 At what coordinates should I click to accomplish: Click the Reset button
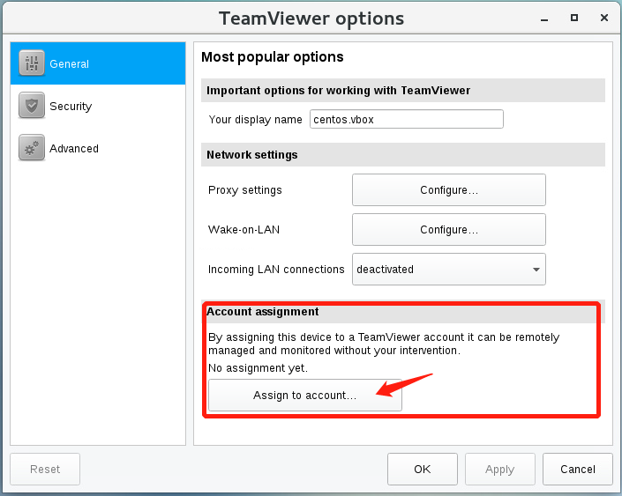pos(45,469)
